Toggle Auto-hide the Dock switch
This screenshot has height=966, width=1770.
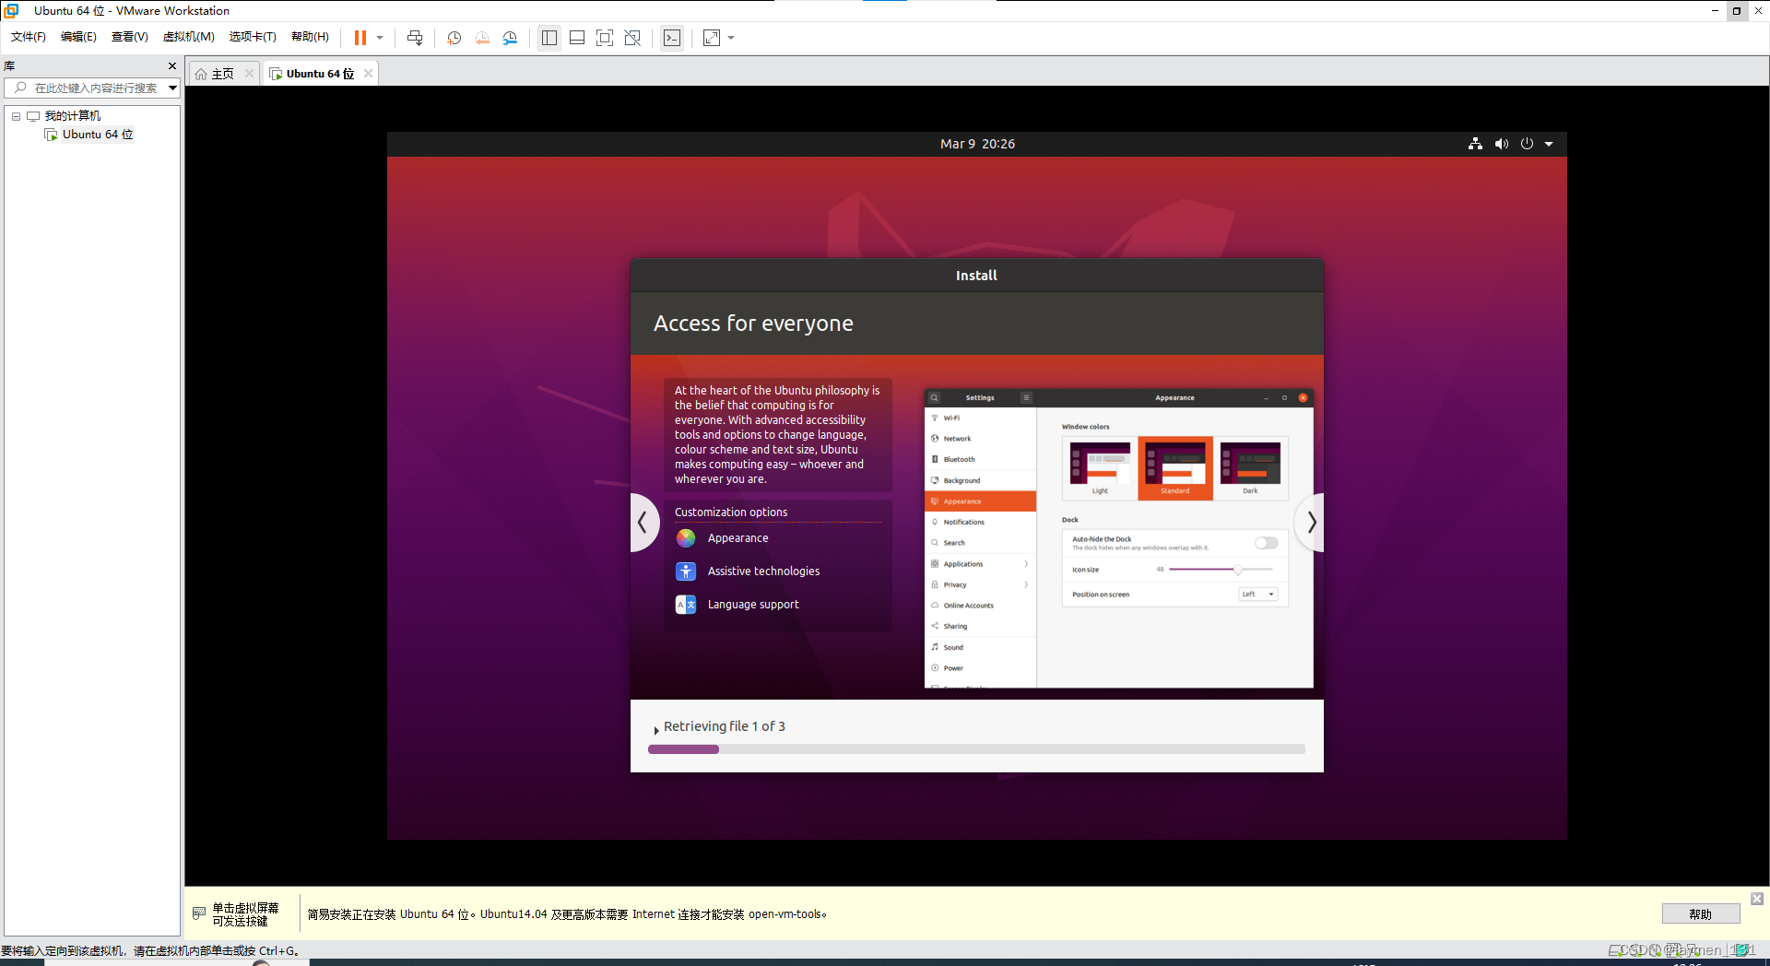1265,543
